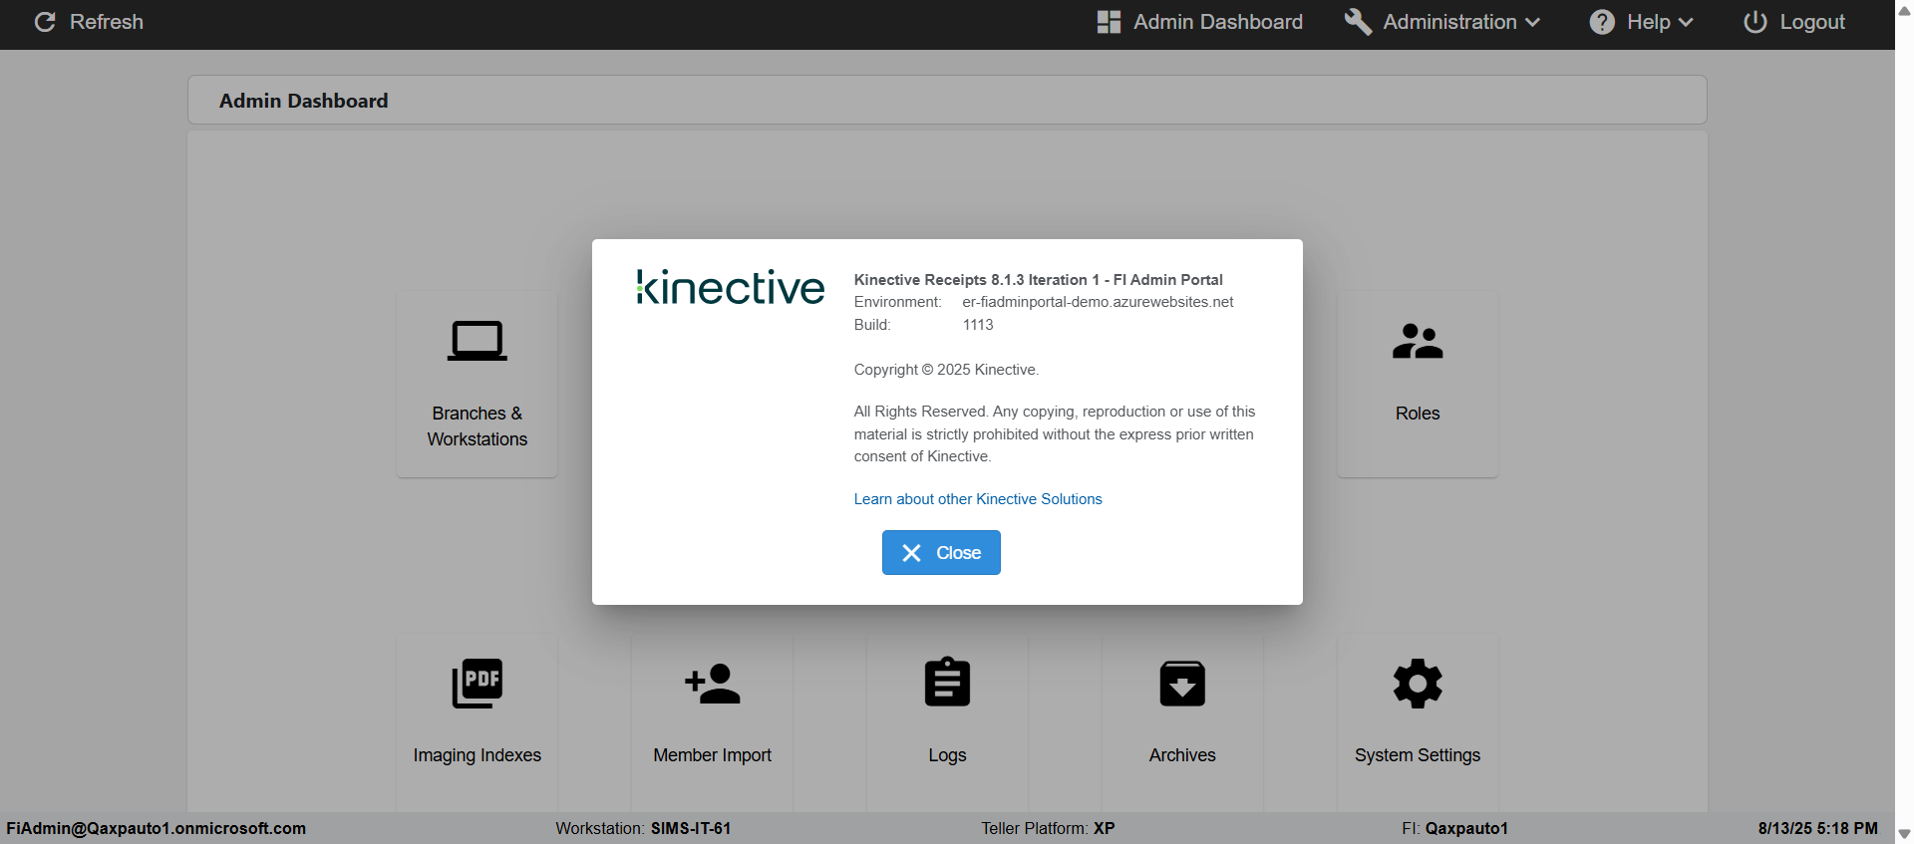Open the Roles tile label
The height and width of the screenshot is (844, 1914).
(x=1418, y=414)
